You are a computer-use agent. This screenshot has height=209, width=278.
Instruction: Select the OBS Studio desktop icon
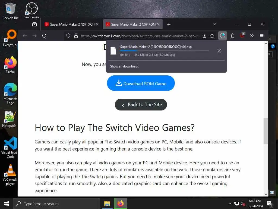click(x=31, y=10)
